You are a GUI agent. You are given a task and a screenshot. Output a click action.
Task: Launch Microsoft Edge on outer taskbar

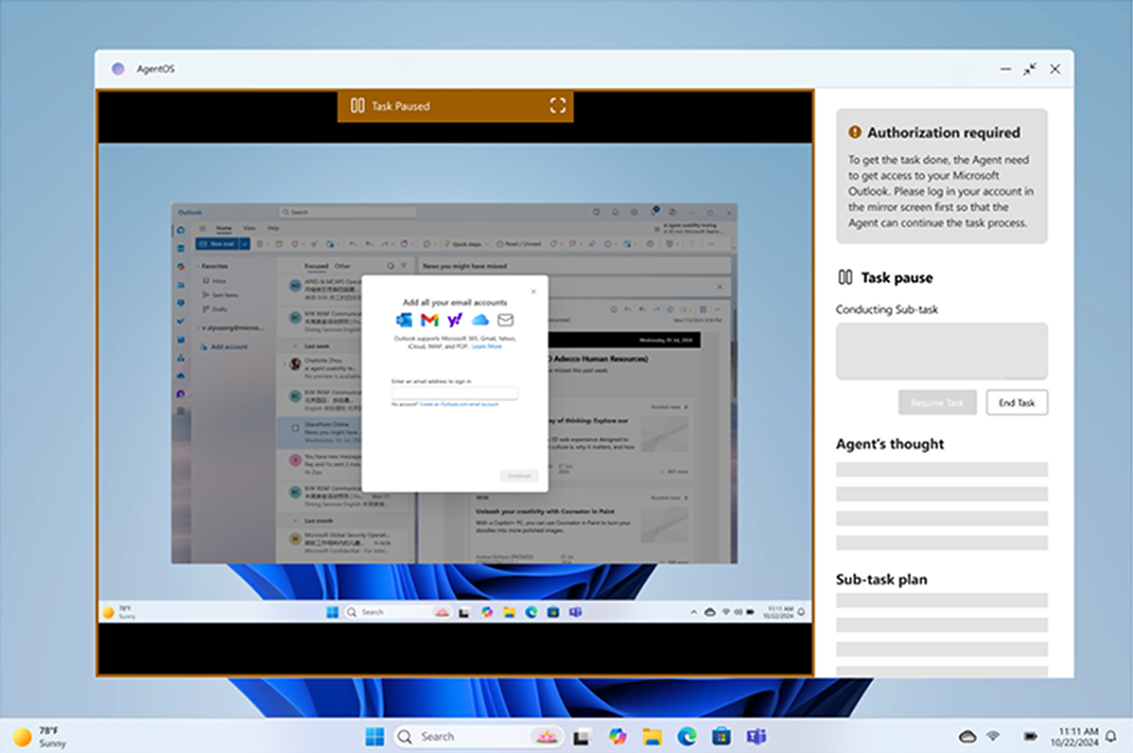click(x=687, y=736)
